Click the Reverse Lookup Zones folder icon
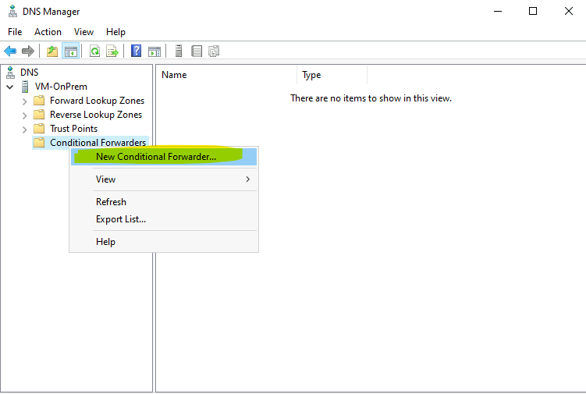The height and width of the screenshot is (394, 586). tap(39, 115)
